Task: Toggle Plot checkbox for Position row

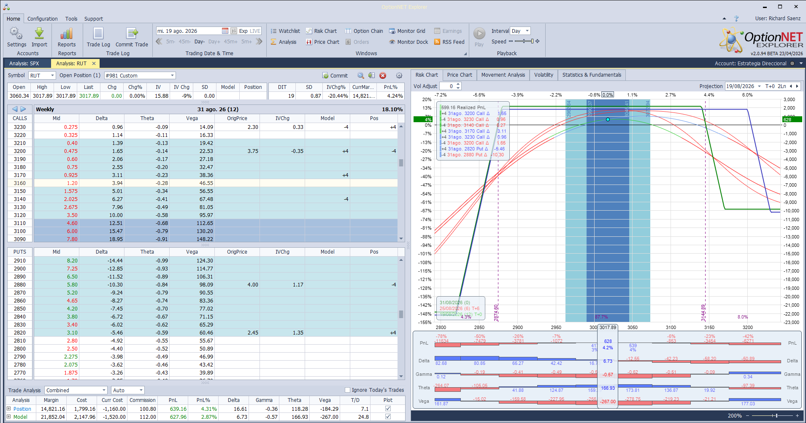Action: (x=388, y=409)
